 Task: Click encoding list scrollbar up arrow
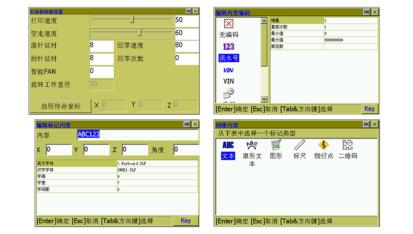click(264, 21)
